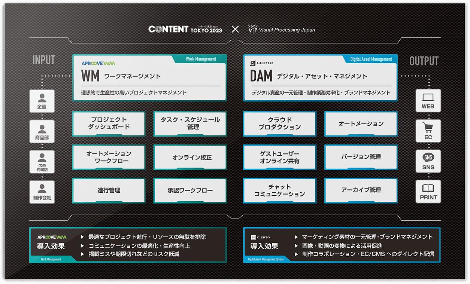Screen dimensions: 470x284
Task: Select the 商品部 department icon
Action: 42,131
